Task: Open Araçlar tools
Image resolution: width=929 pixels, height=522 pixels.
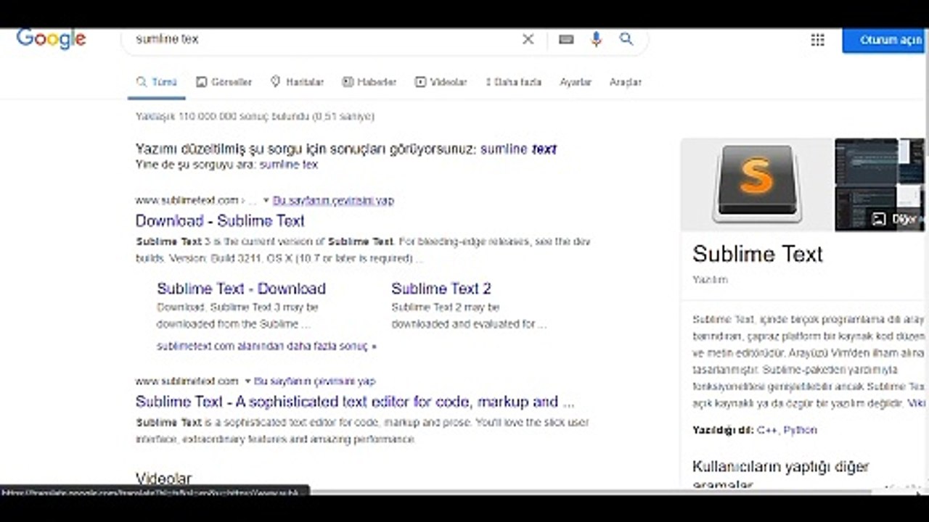Action: pyautogui.click(x=626, y=82)
